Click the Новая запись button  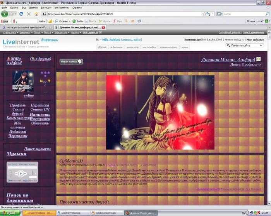(x=71, y=61)
